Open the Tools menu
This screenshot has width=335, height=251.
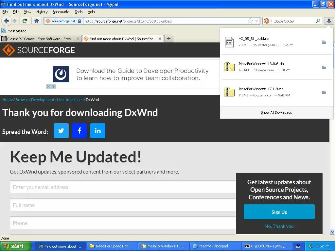(79, 12)
